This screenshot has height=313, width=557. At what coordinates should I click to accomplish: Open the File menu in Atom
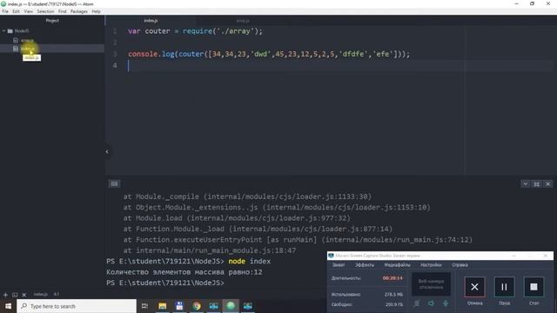click(5, 11)
